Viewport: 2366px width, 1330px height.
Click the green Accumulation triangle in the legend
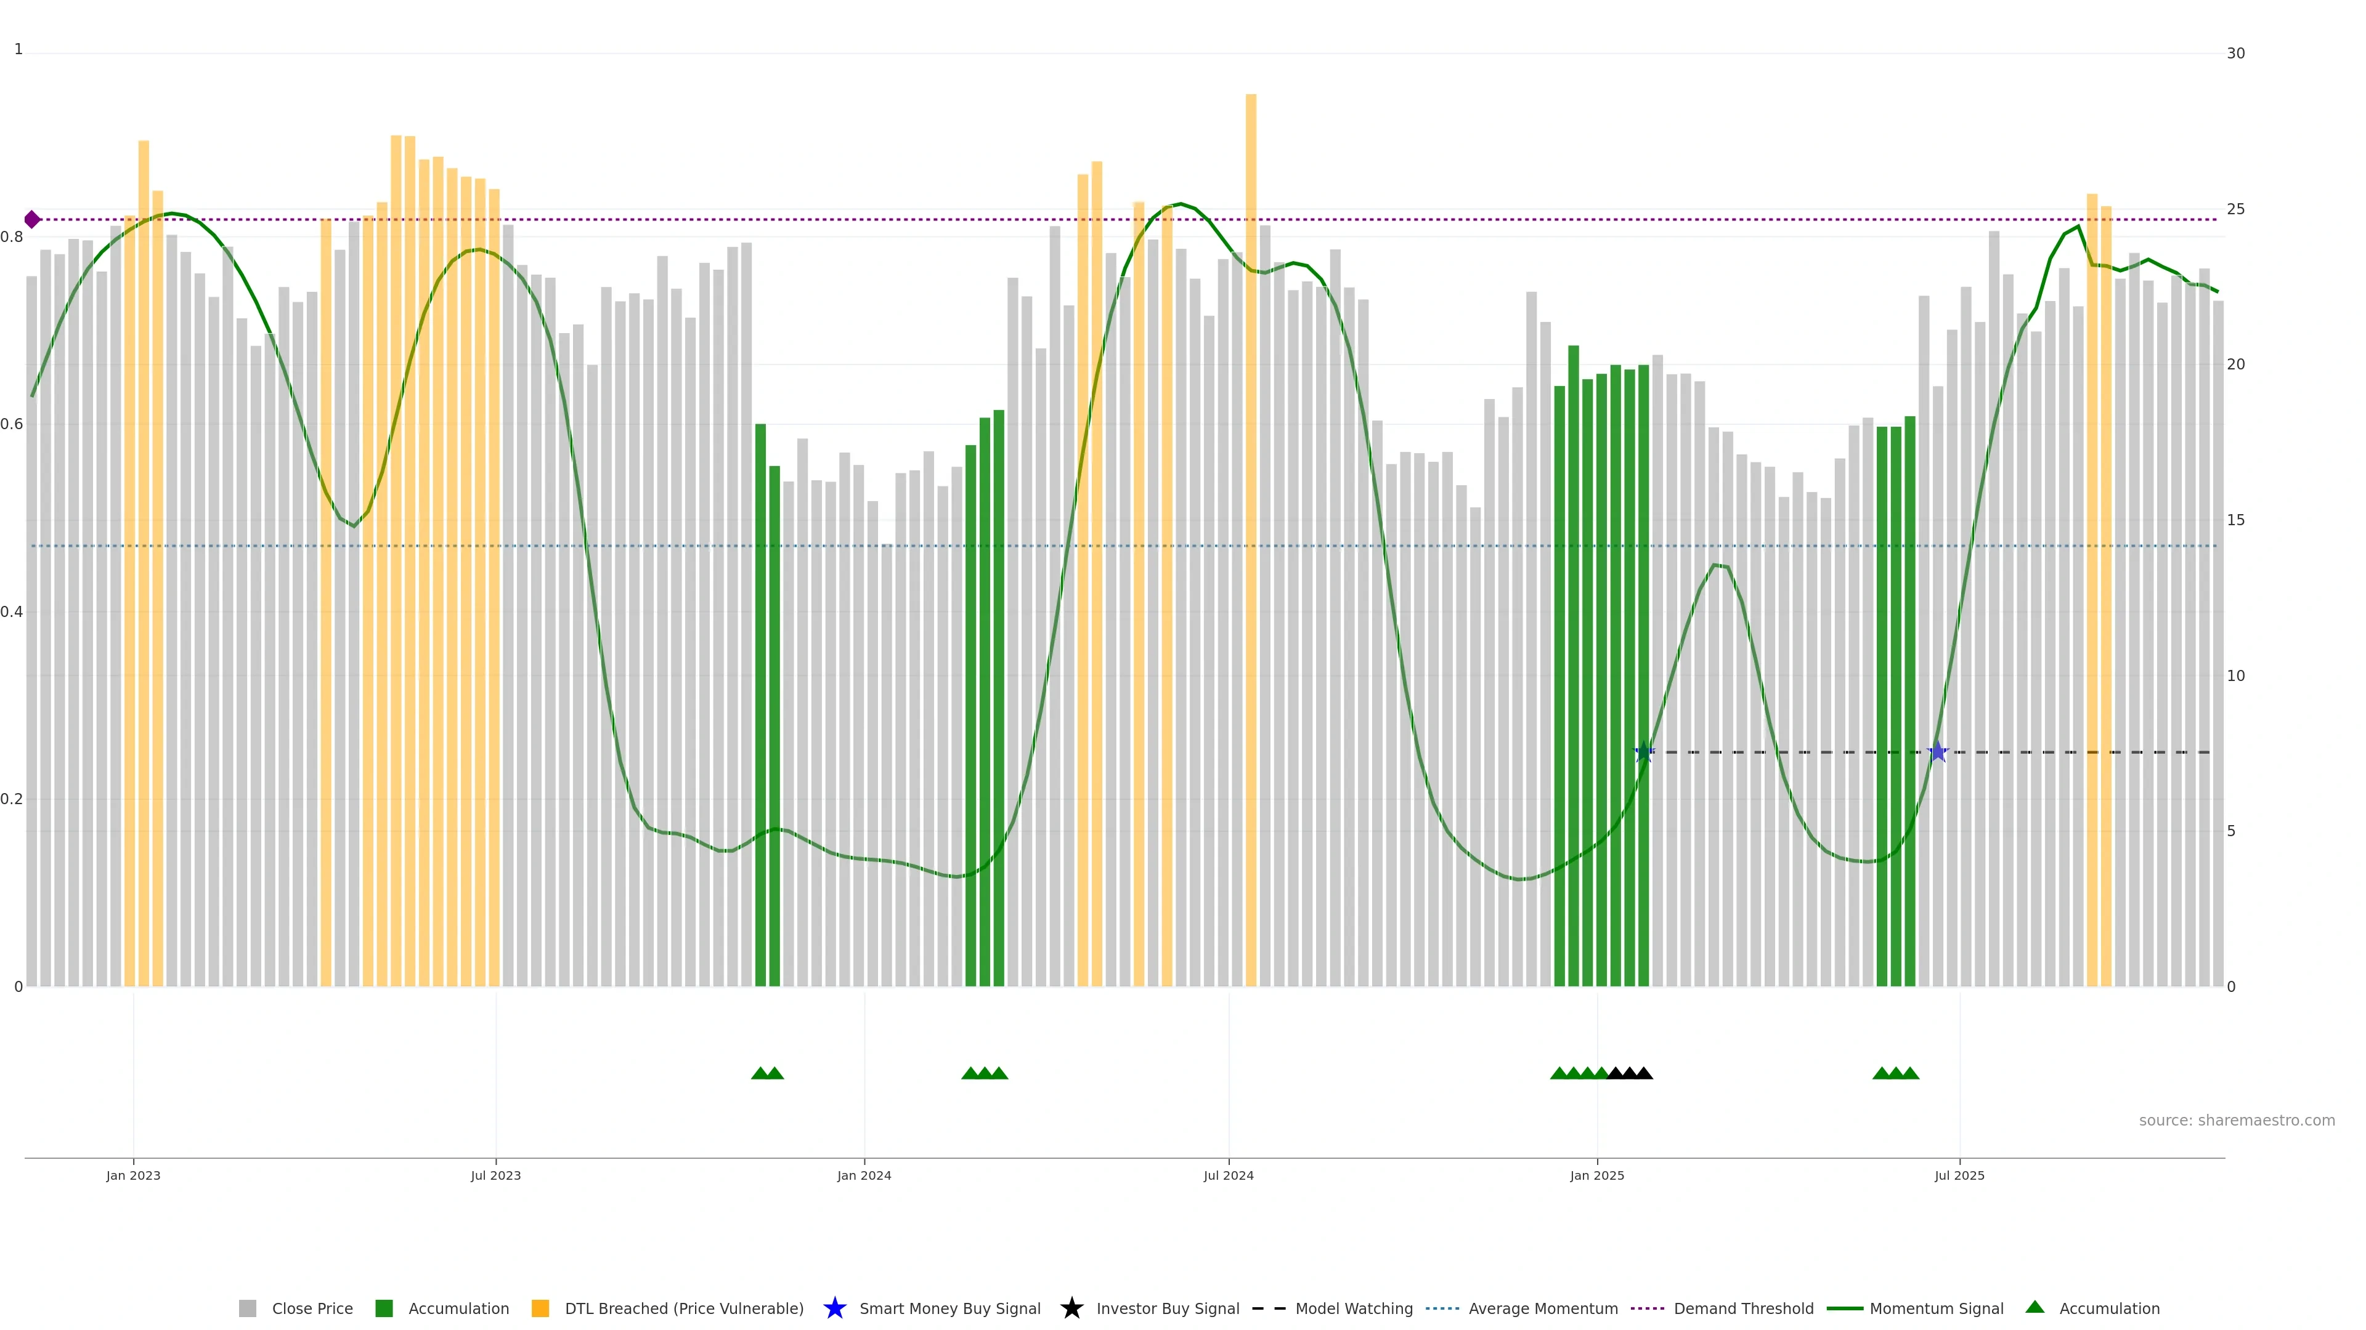[x=2035, y=1307]
